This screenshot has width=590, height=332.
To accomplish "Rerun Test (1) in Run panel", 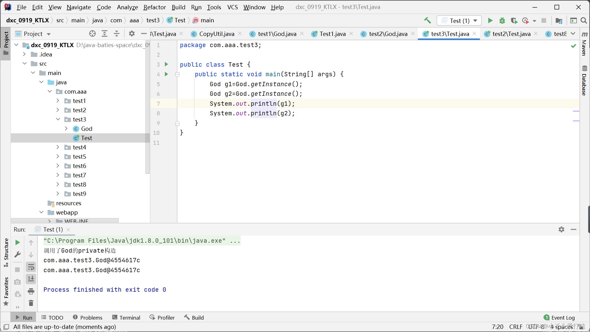I will coord(18,242).
